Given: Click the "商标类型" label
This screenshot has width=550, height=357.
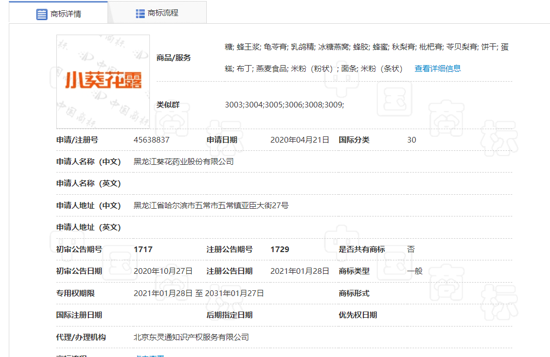Looking at the screenshot, I should [354, 271].
